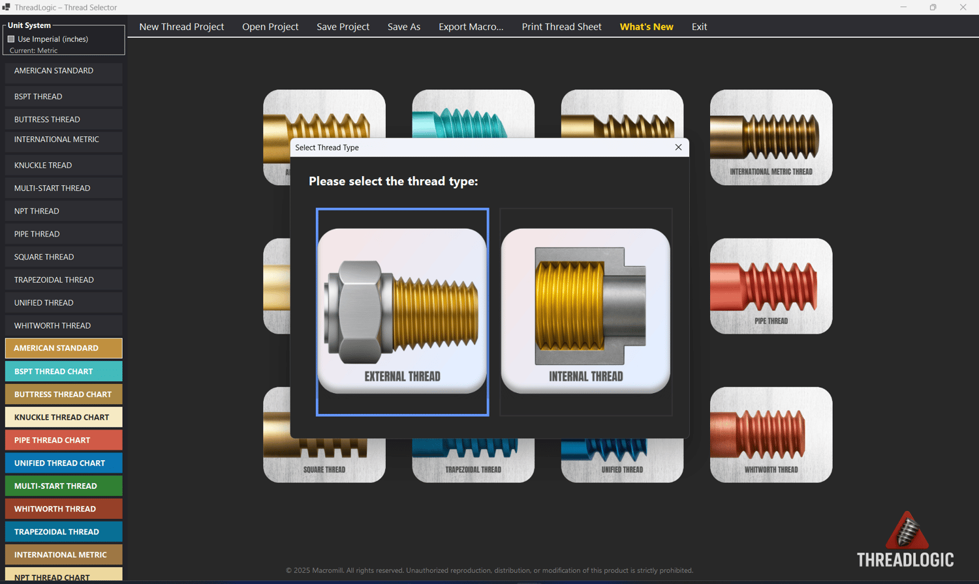Select dark TRAPEZOIDAL THREAD sidebar button

63,280
